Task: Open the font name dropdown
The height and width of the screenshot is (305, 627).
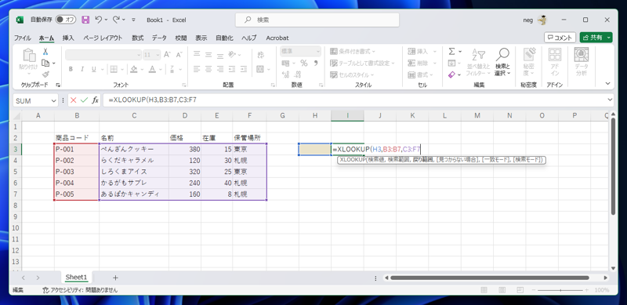Action: click(x=139, y=54)
